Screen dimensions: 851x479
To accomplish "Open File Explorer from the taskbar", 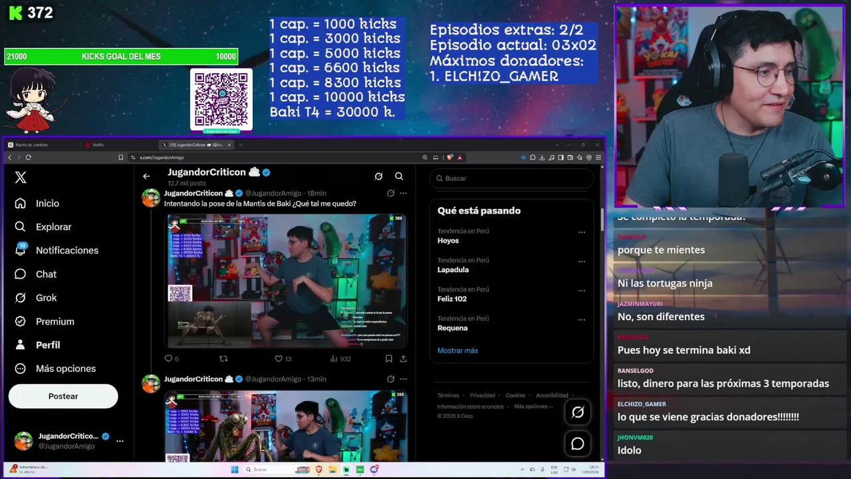I will coord(332,470).
